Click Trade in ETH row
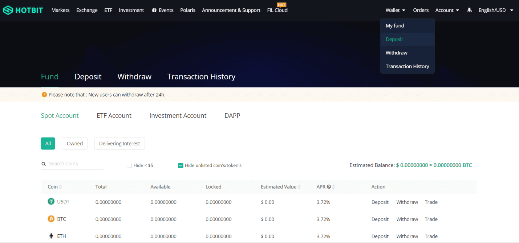The width and height of the screenshot is (519, 243). 431,236
